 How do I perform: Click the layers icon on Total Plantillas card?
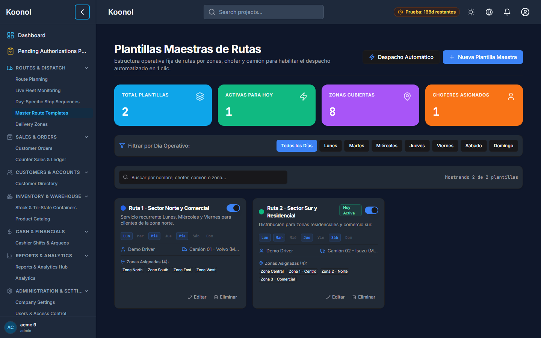(x=200, y=97)
